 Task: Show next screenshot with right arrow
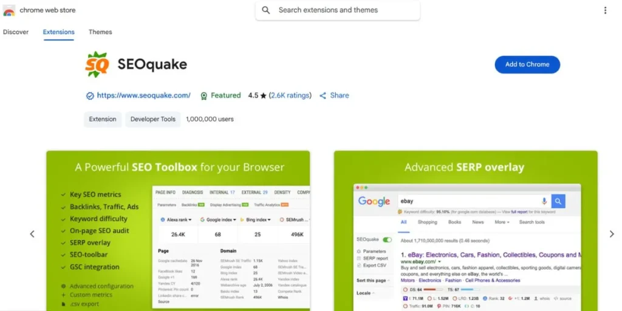612,234
